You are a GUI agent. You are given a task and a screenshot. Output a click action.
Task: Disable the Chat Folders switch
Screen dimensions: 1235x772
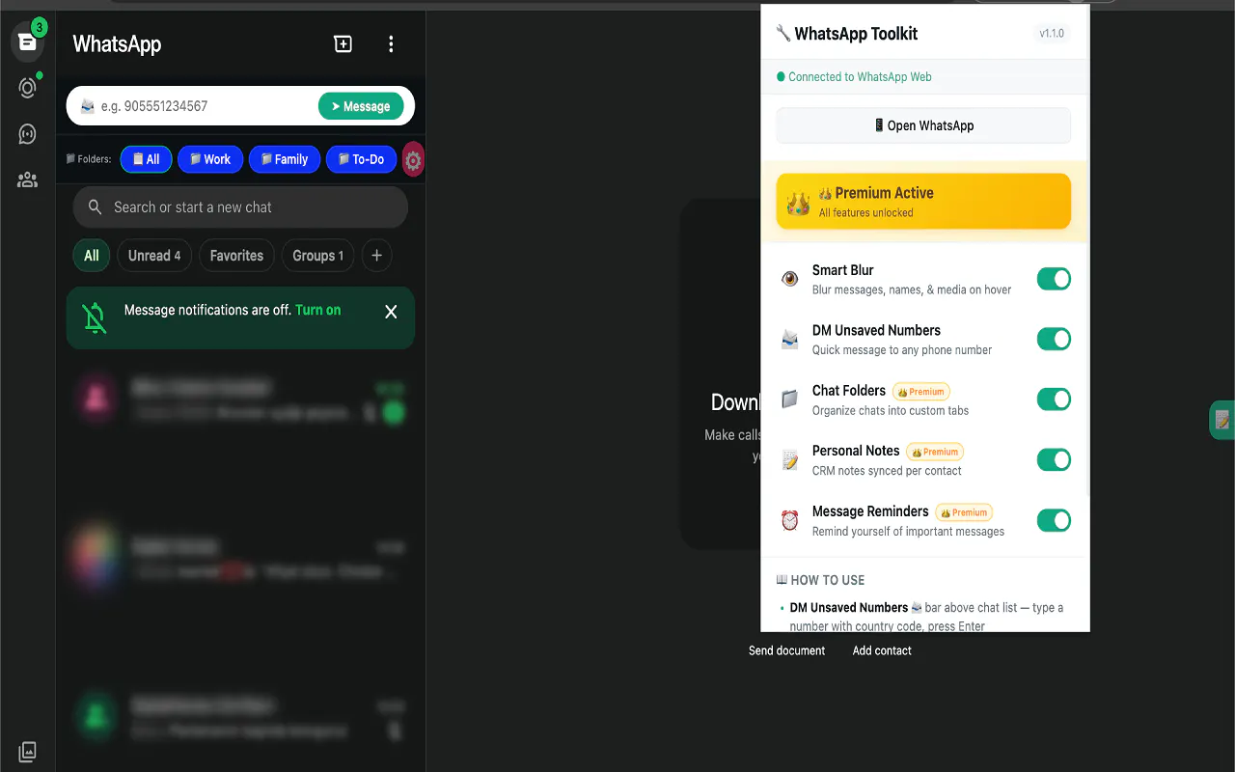point(1054,400)
